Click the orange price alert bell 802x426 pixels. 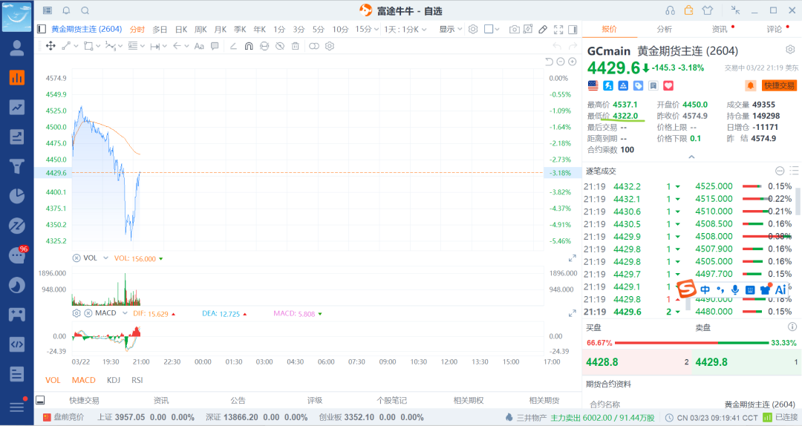(750, 85)
